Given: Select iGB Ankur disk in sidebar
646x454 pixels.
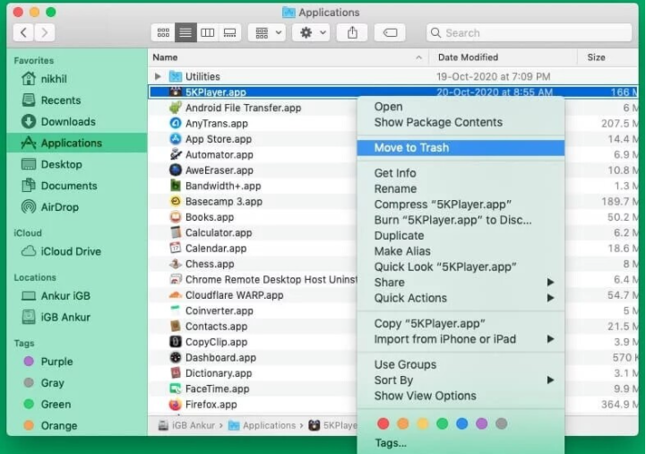Looking at the screenshot, I should (x=77, y=318).
